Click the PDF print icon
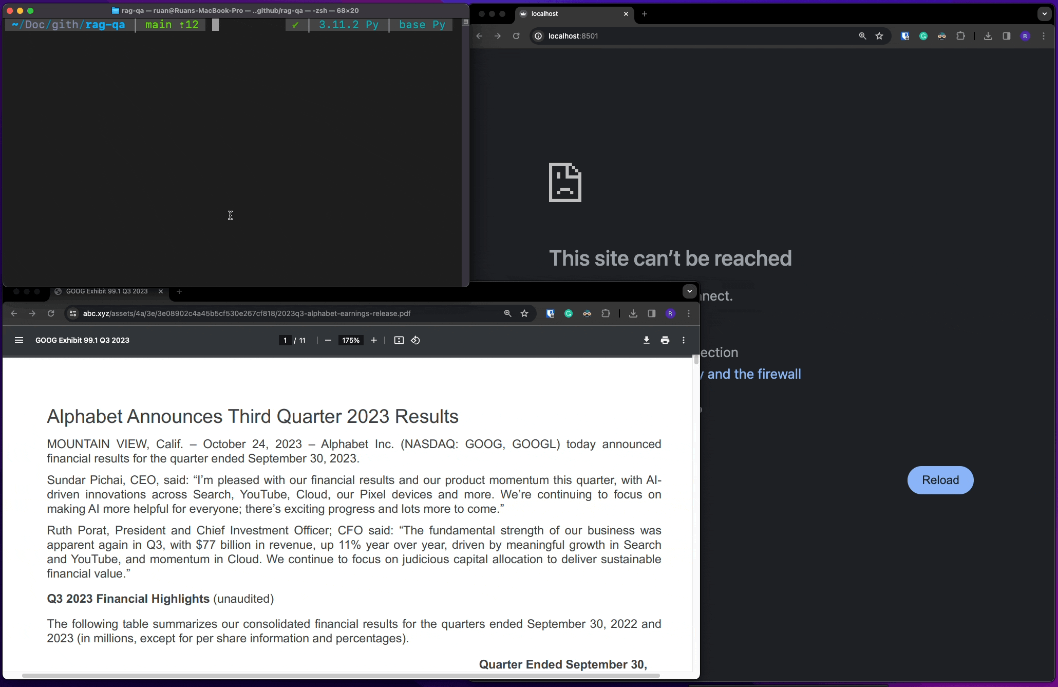The image size is (1058, 687). click(665, 340)
